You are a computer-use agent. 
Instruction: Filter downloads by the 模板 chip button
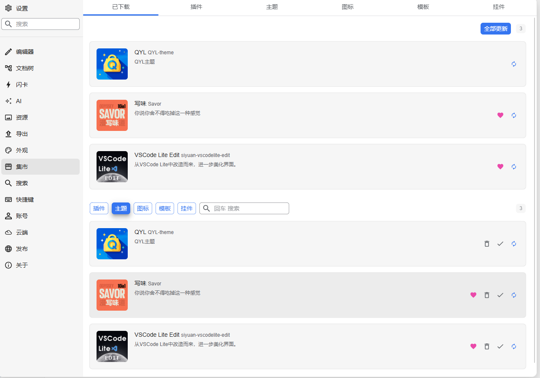pos(165,208)
